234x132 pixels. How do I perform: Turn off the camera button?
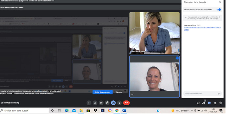[x=95, y=103]
